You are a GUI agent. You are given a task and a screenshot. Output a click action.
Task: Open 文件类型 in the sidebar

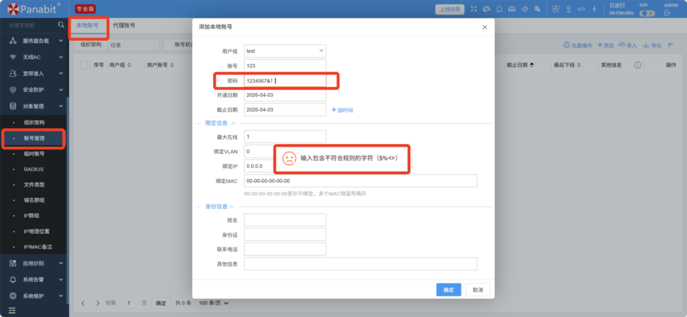34,185
